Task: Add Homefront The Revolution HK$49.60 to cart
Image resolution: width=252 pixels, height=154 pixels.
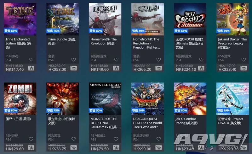Action: point(116,68)
